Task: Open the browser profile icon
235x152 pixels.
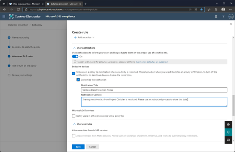Action: (x=223, y=9)
